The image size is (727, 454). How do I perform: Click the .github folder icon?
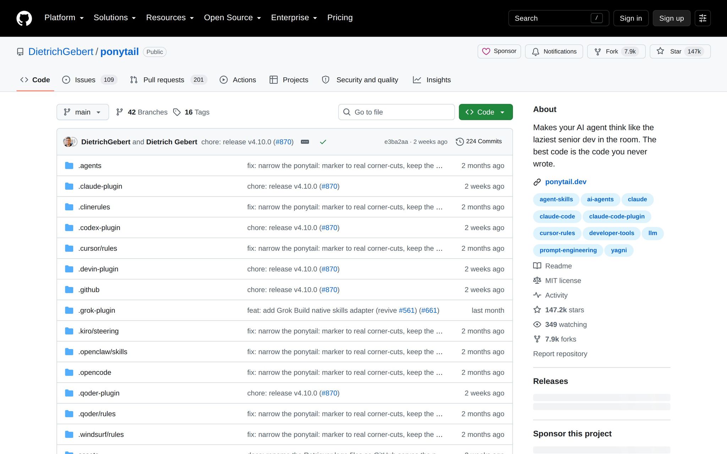[x=69, y=289]
